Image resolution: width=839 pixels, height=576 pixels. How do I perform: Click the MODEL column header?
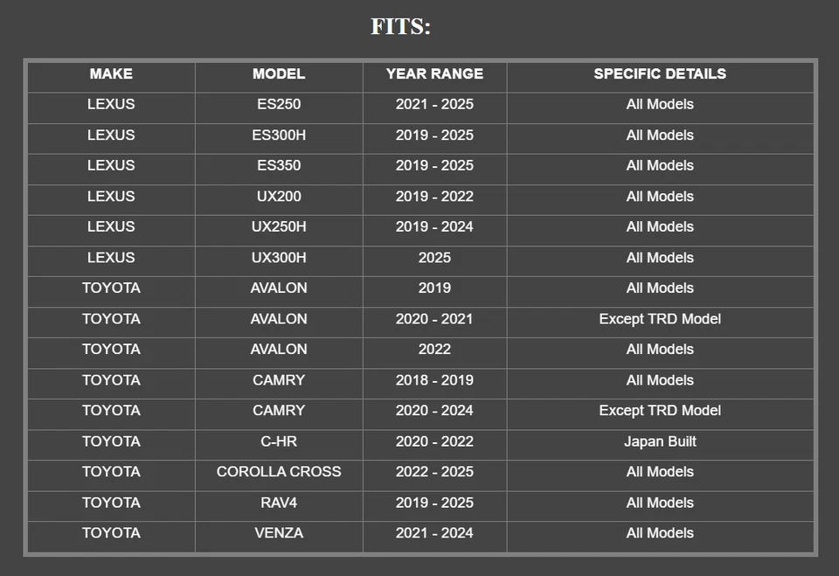coord(279,74)
